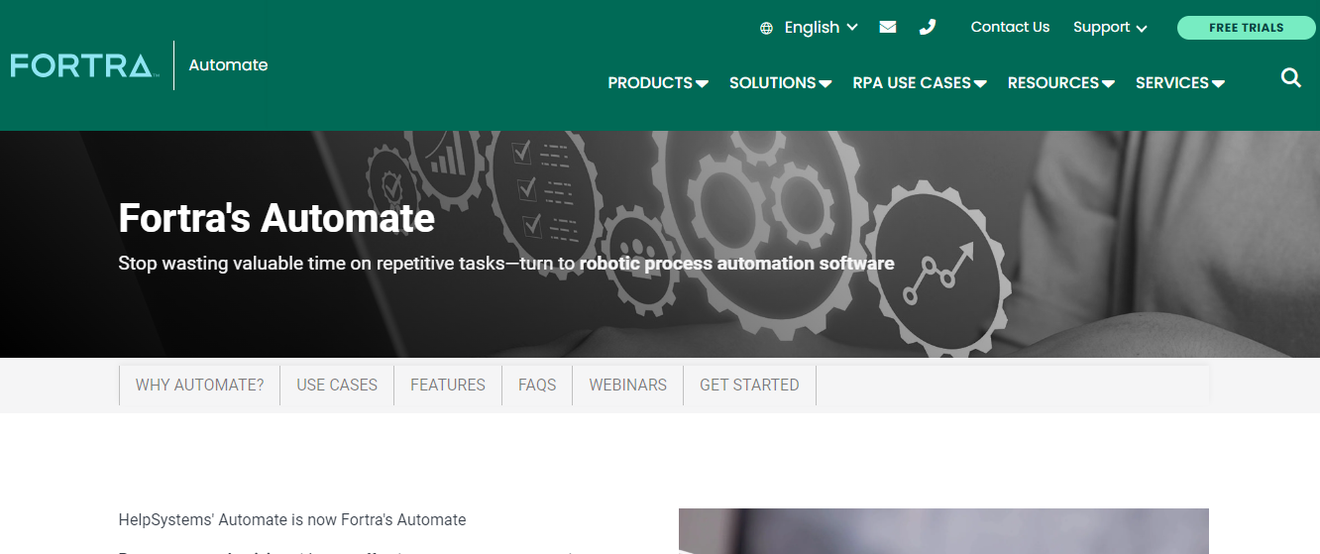Expand the English language dropdown
Screen dimensions: 1320x554
[821, 28]
